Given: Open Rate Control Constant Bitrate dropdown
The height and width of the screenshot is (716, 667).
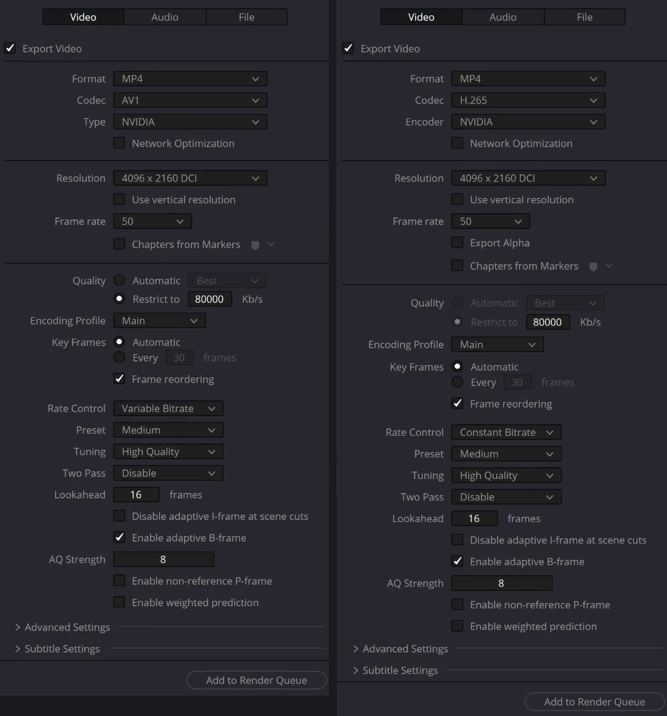Looking at the screenshot, I should tap(506, 432).
